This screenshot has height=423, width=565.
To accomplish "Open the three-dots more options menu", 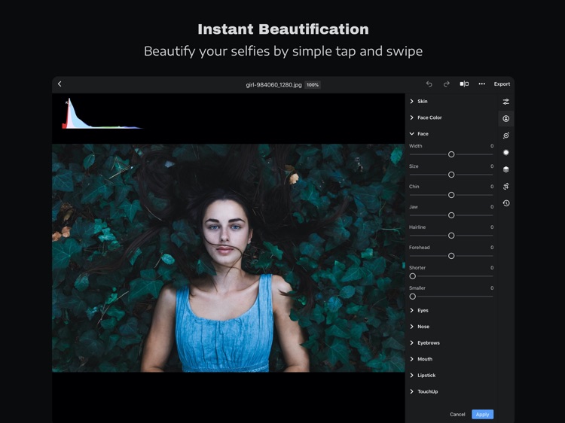I will pyautogui.click(x=482, y=84).
